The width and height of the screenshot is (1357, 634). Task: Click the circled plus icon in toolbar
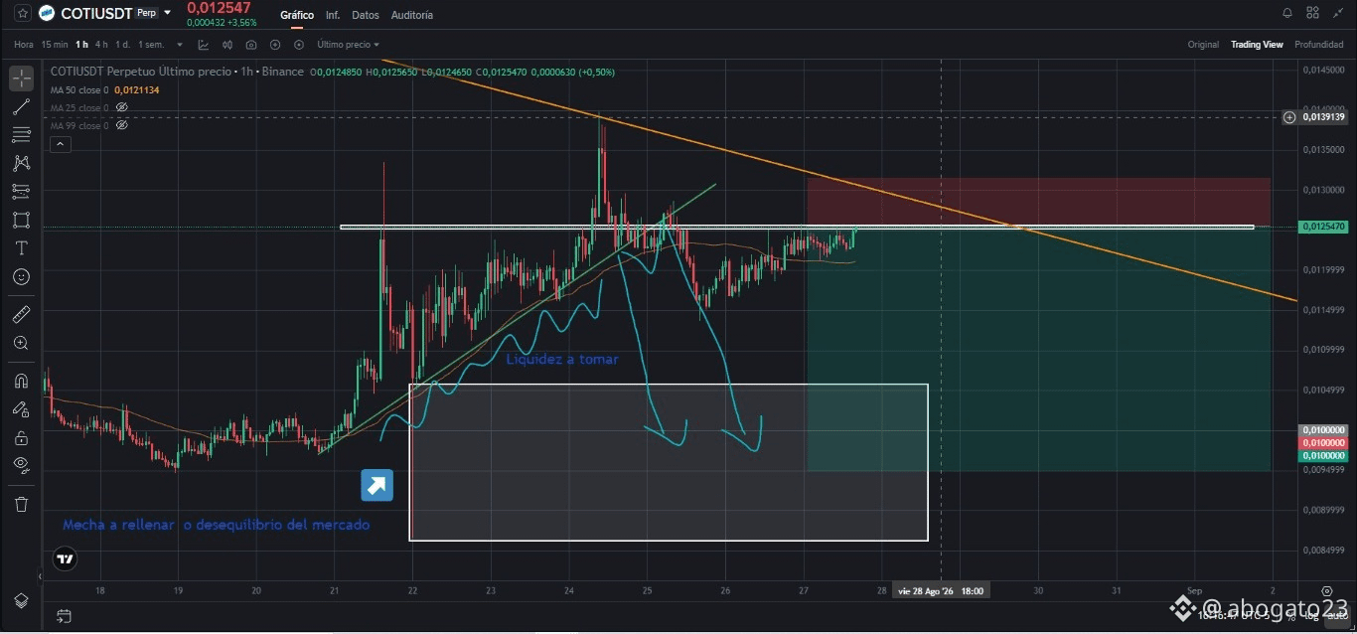275,45
